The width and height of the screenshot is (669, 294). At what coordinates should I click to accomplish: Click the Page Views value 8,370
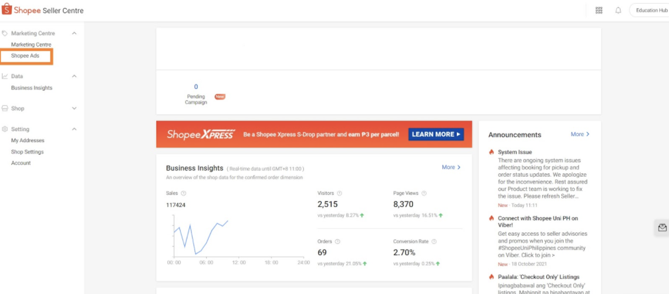point(403,204)
